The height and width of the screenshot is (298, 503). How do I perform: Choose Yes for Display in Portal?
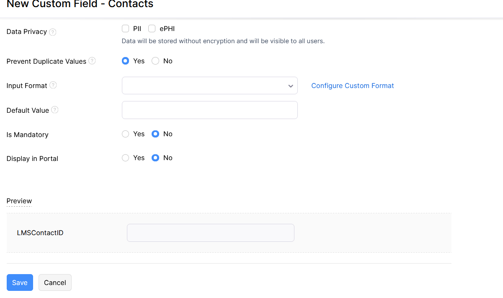125,158
